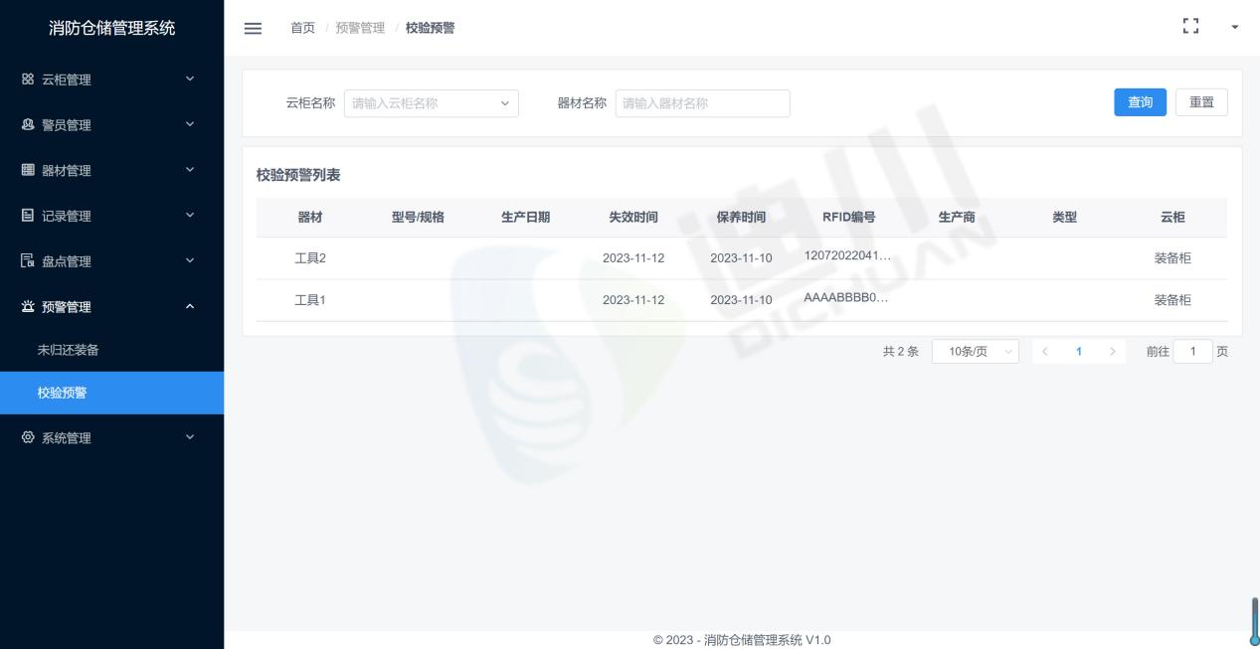Click the 系统管理 gear icon
This screenshot has width=1260, height=649.
[x=28, y=438]
